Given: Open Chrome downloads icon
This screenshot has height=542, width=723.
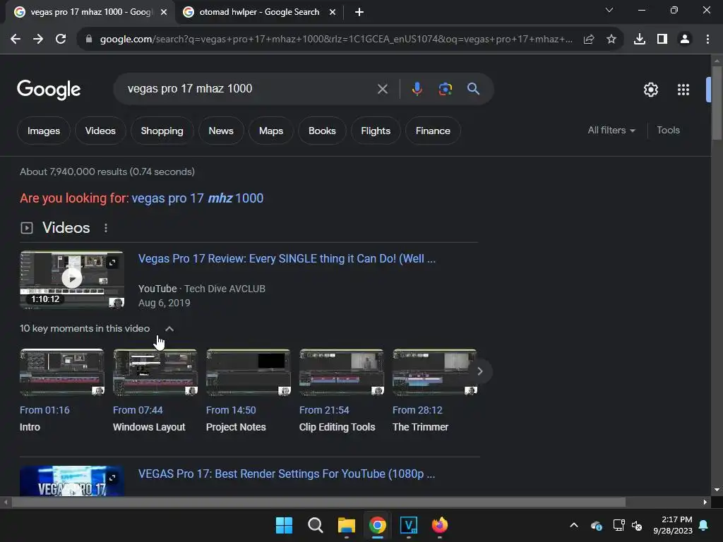Looking at the screenshot, I should click(640, 40).
